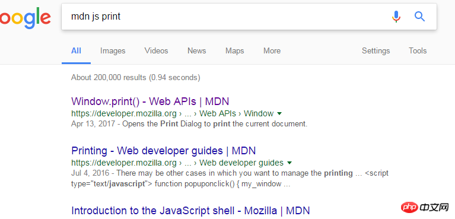Open Introduction to the JavaScript shell link
455x219 pixels.
(x=190, y=211)
